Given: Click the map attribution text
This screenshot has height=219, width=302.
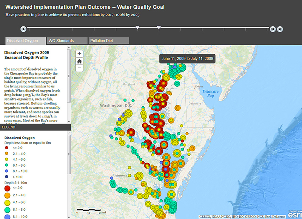Looking at the screenshot, I should [242, 217].
